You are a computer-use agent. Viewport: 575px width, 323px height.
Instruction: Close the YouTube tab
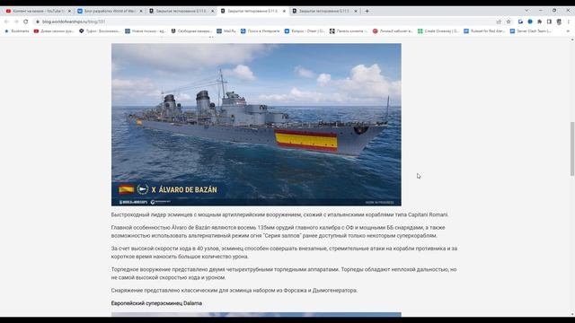click(x=69, y=11)
